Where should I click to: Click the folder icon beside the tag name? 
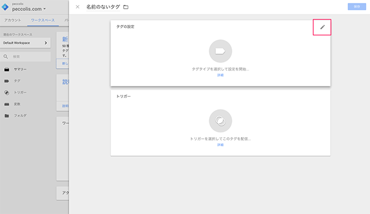pyautogui.click(x=126, y=7)
